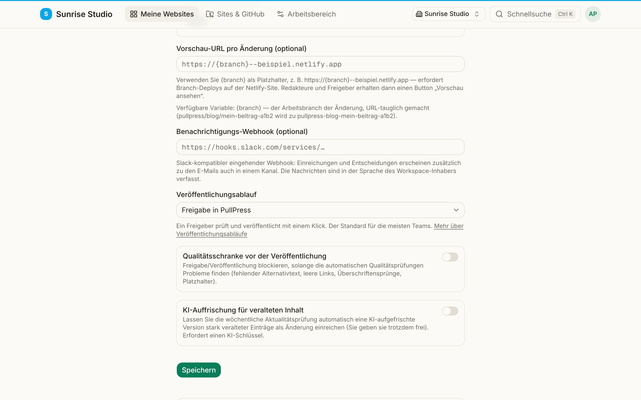
Task: Click the Vorschau-URL pro Änderung field
Action: click(x=320, y=64)
